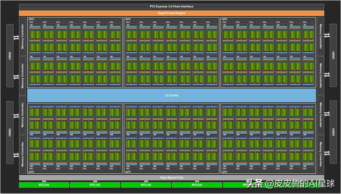Select the second NVLink block from left
The image size is (341, 194).
click(95, 185)
